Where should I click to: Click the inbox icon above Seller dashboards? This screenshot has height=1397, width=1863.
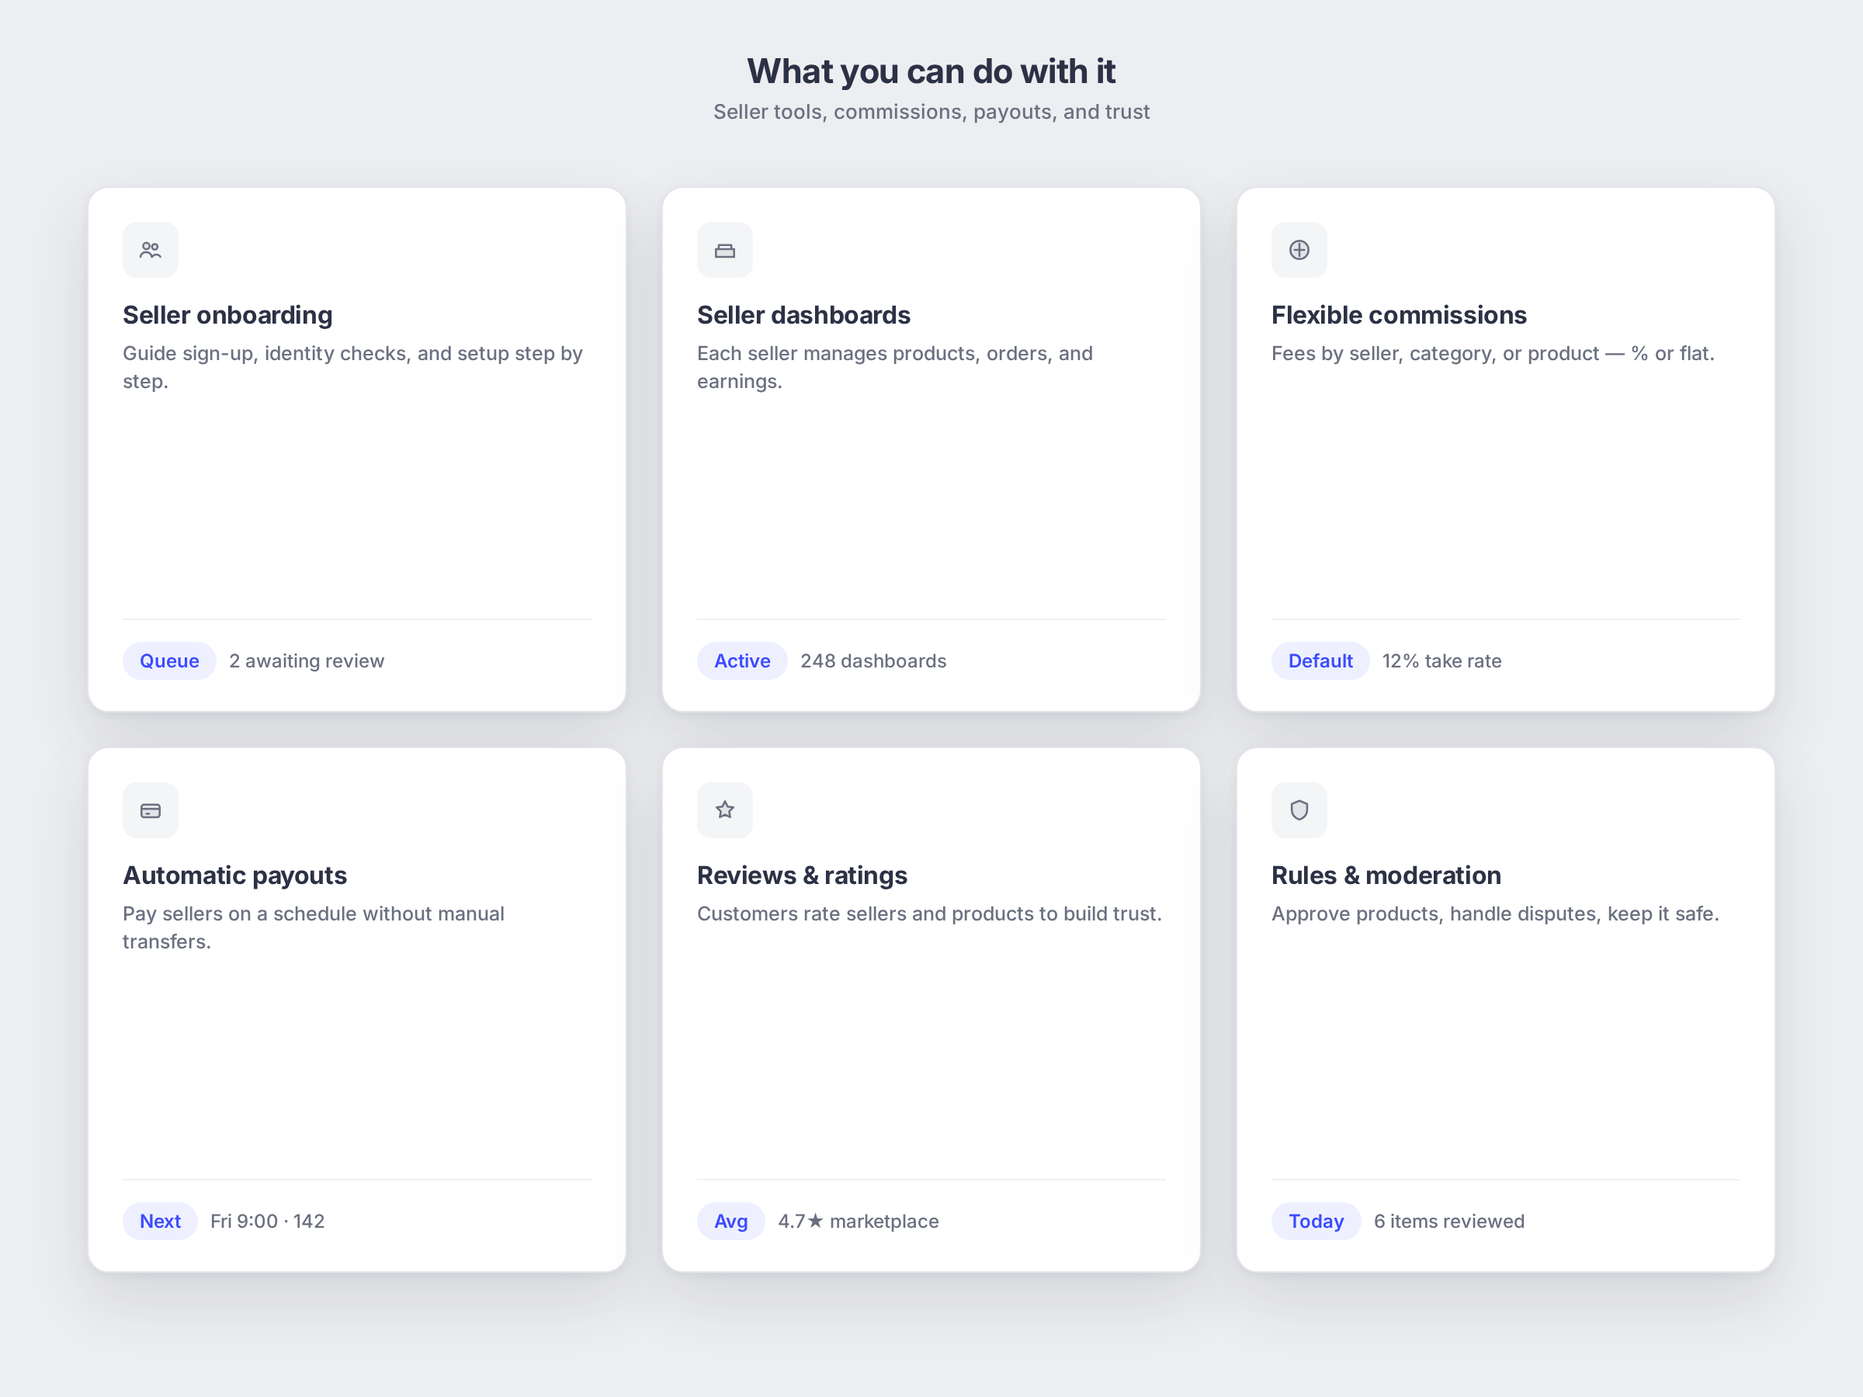pos(725,250)
